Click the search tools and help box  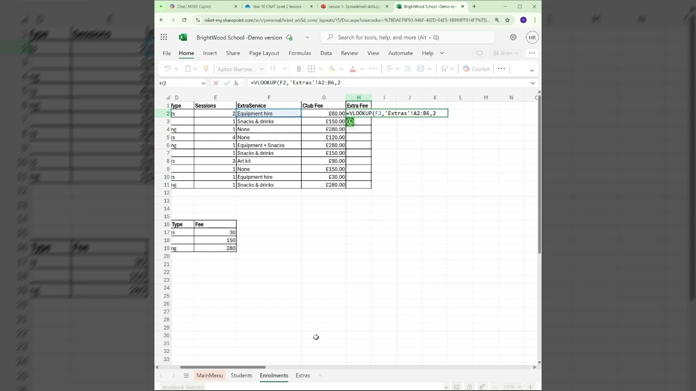point(407,37)
